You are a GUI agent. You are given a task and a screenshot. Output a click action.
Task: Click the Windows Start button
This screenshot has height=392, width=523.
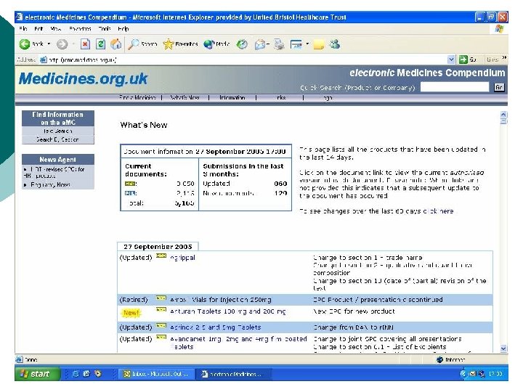pyautogui.click(x=37, y=374)
